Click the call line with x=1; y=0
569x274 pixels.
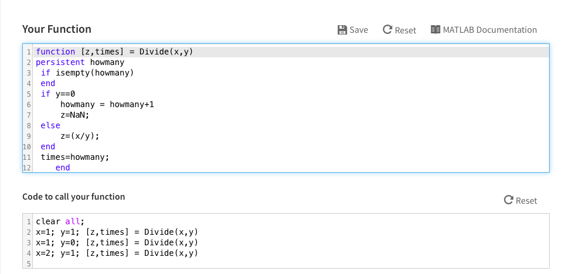coord(291,242)
